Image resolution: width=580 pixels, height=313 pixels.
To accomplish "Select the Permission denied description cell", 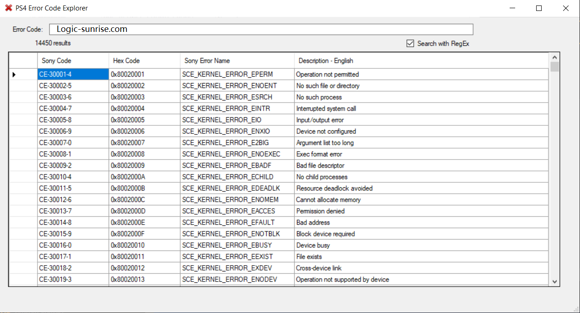I will tap(421, 211).
